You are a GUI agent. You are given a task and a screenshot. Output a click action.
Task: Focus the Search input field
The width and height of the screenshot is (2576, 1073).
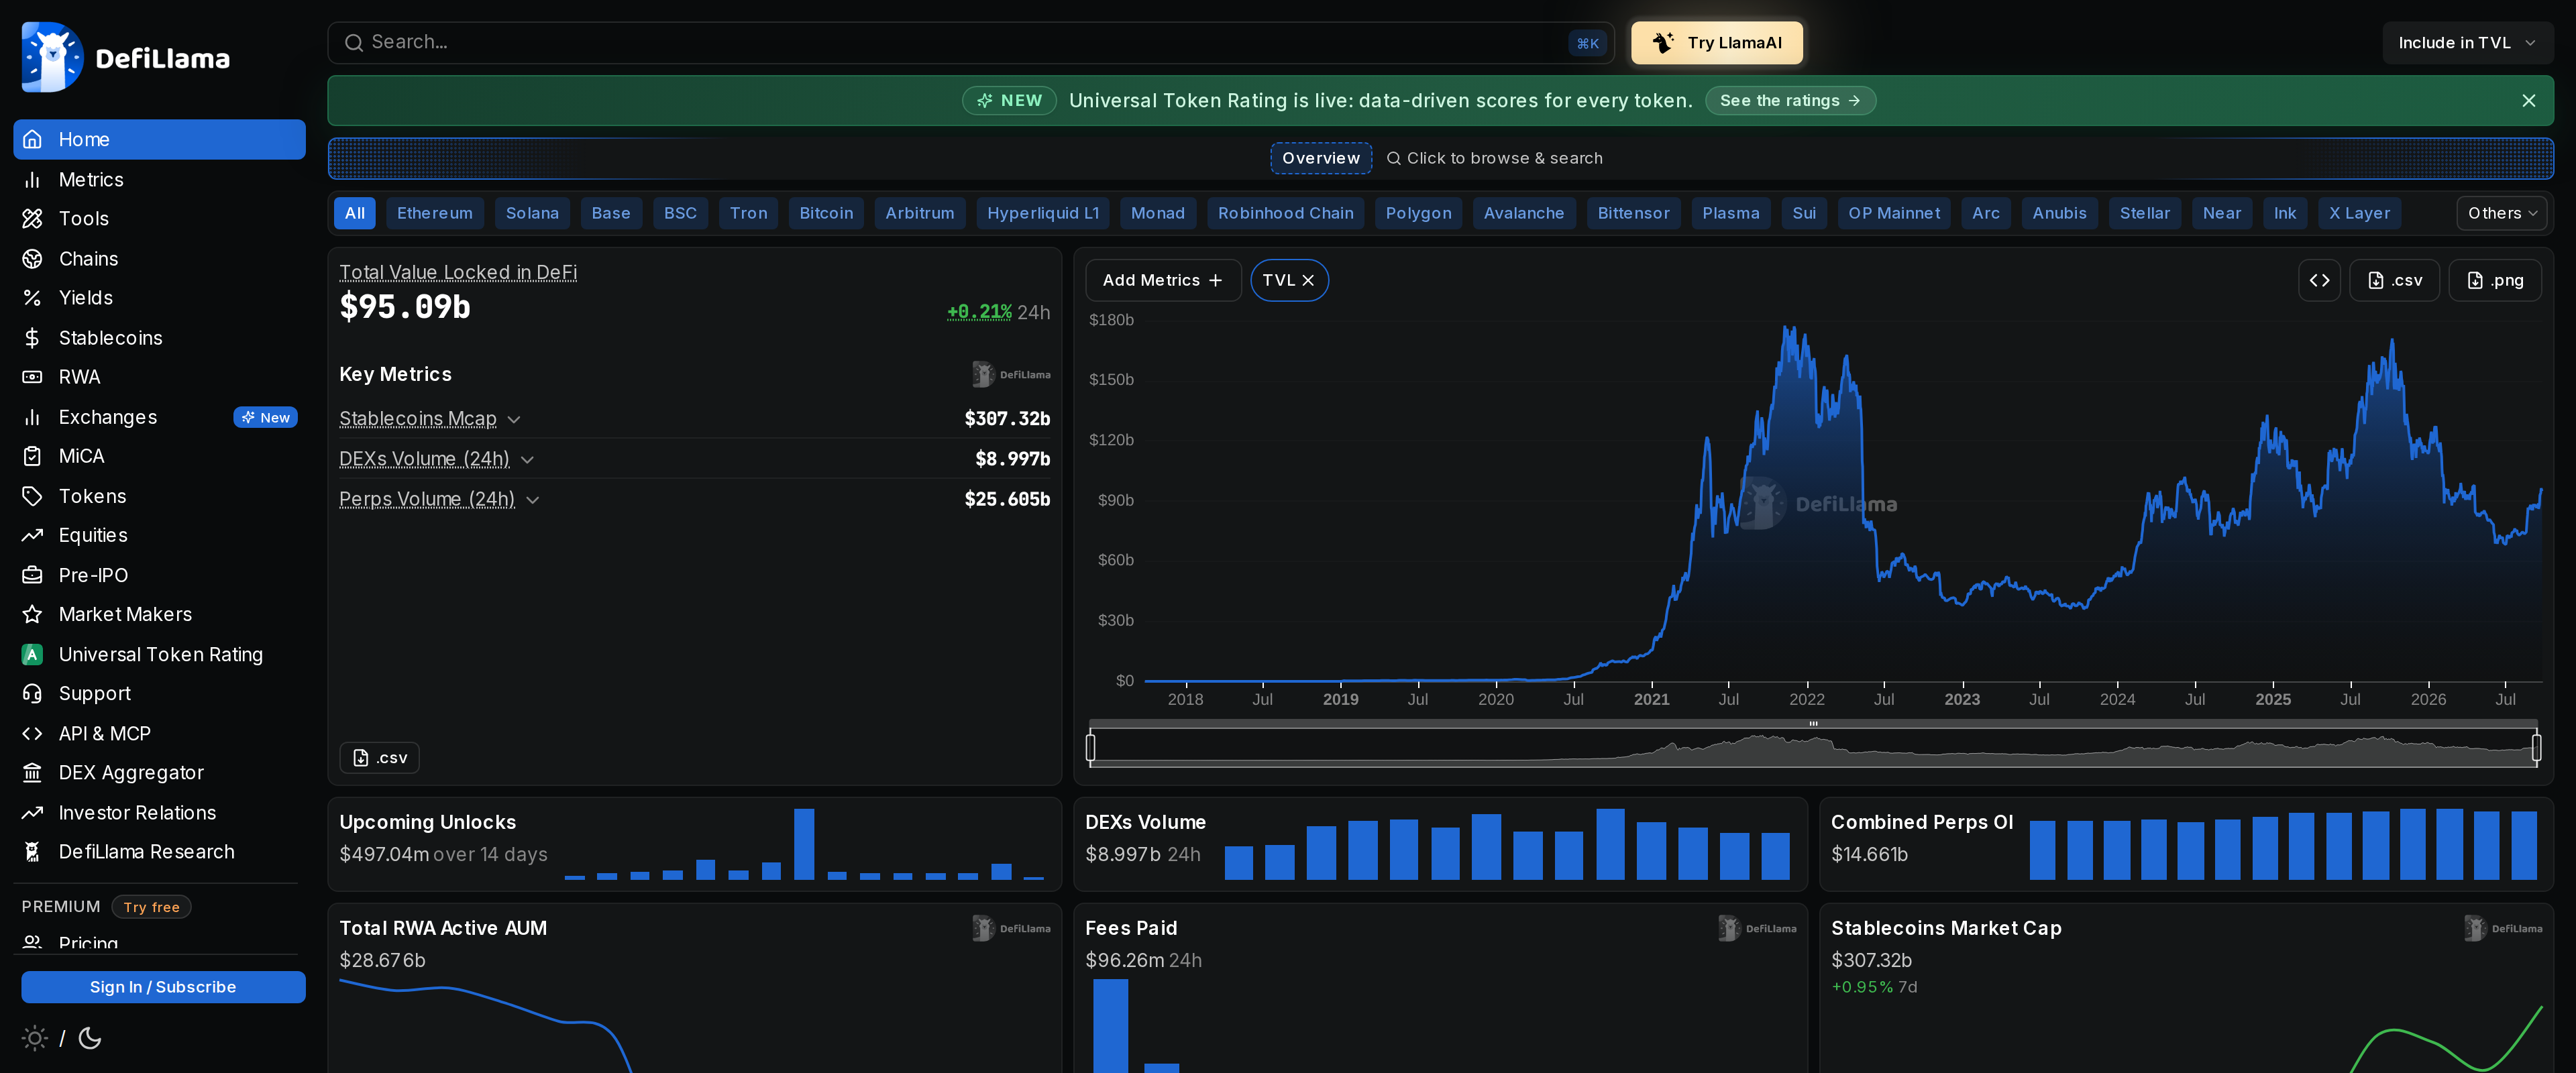click(970, 43)
